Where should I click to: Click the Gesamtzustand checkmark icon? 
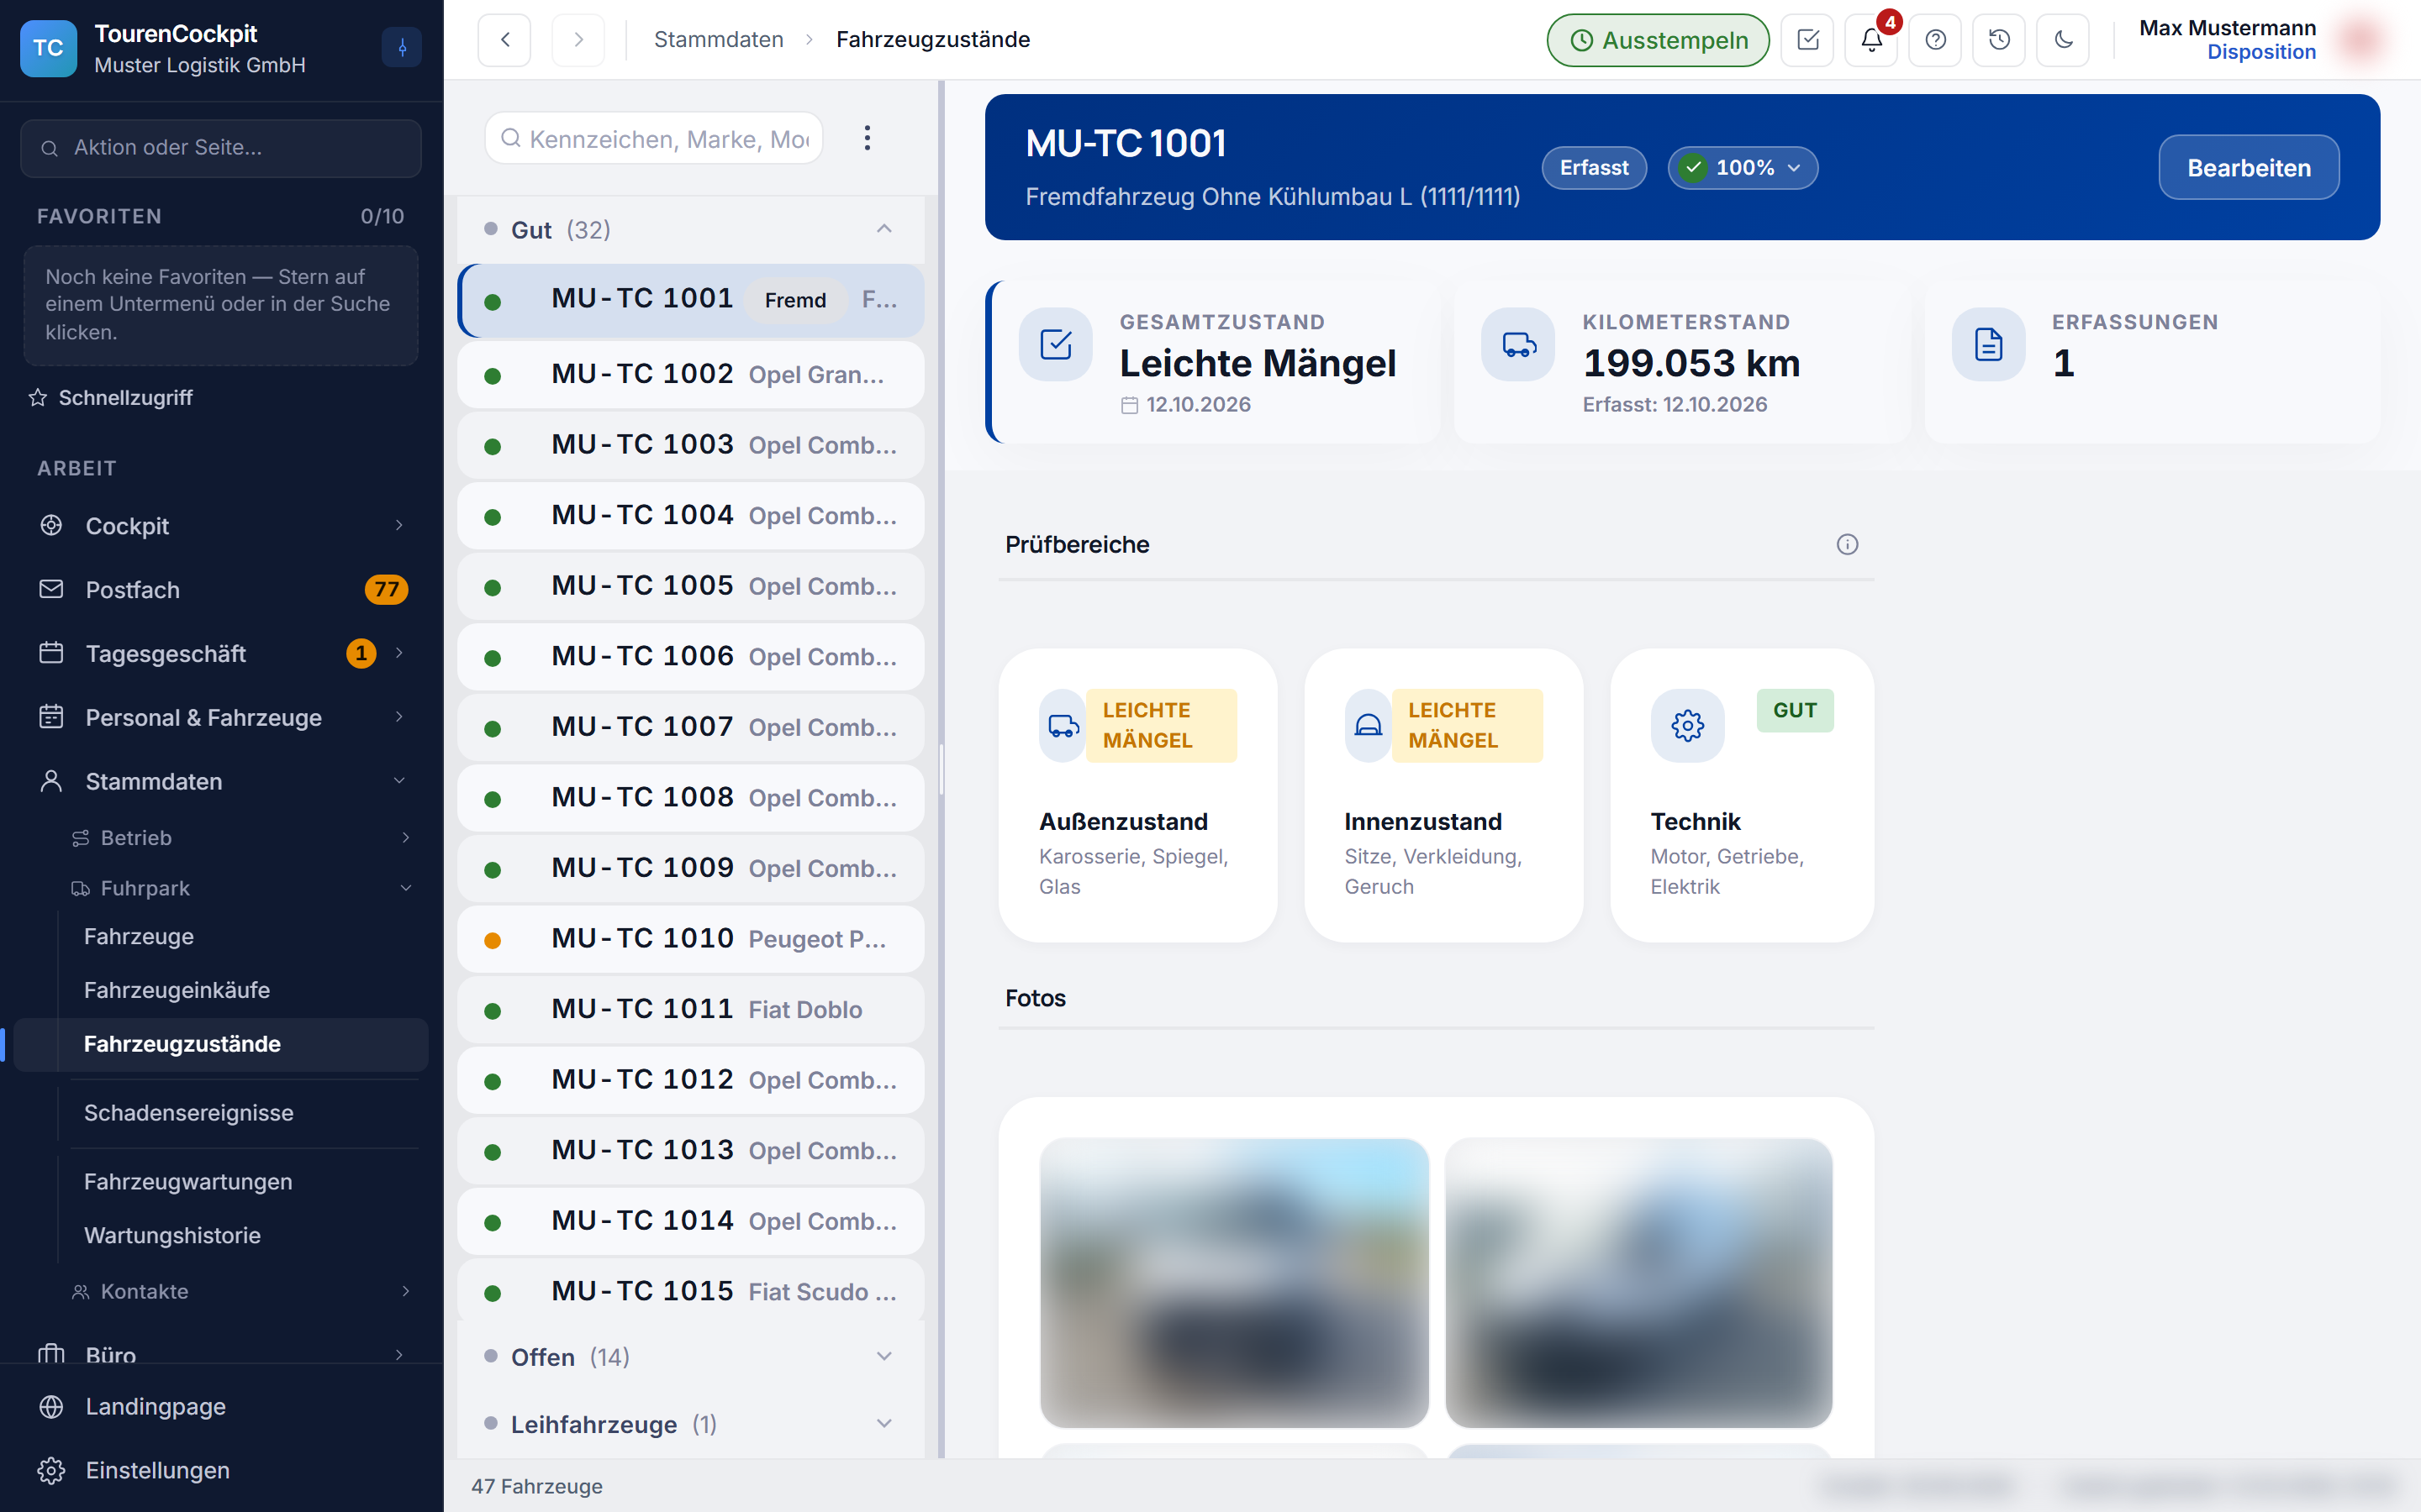tap(1056, 344)
